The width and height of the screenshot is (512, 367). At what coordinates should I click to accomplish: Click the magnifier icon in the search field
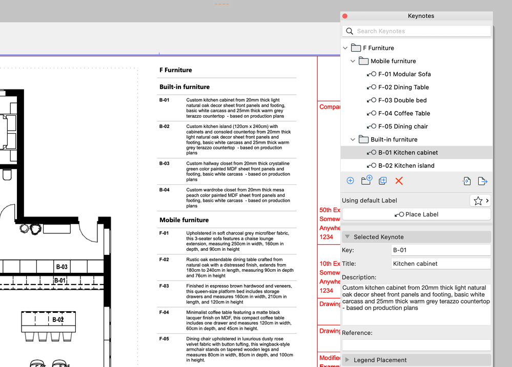coord(349,31)
